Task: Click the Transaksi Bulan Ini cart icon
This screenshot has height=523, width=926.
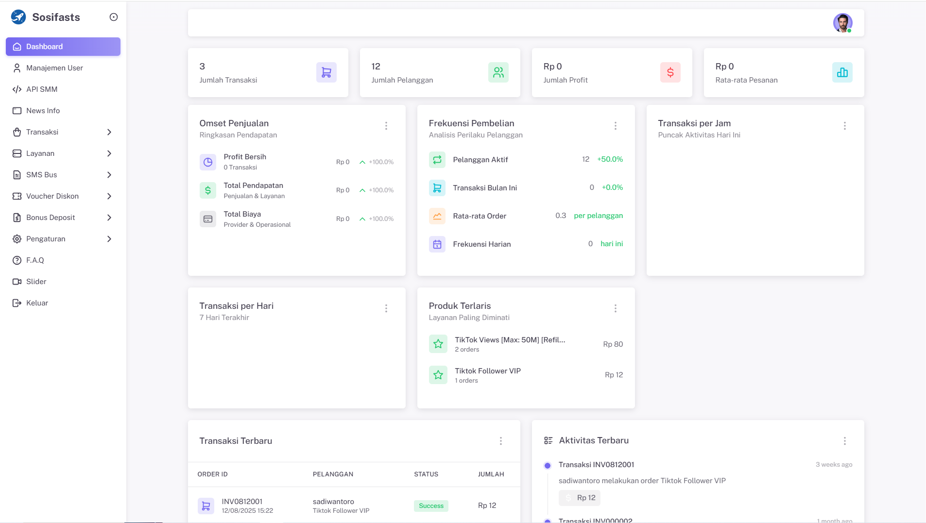Action: tap(437, 188)
